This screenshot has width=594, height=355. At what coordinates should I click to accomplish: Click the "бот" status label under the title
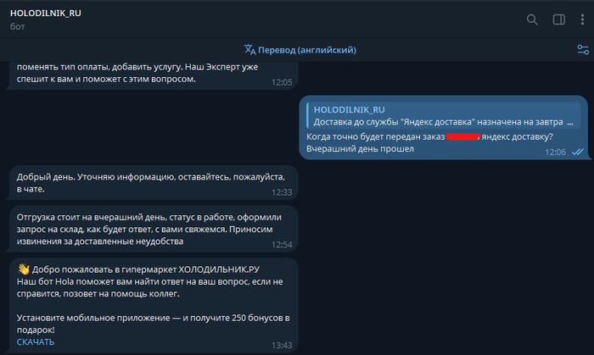point(18,27)
